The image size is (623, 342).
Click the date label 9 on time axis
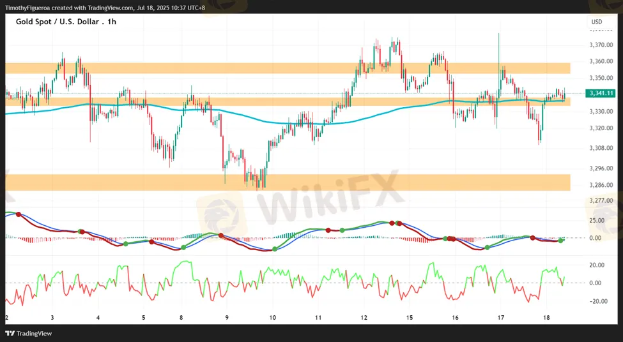pos(226,318)
